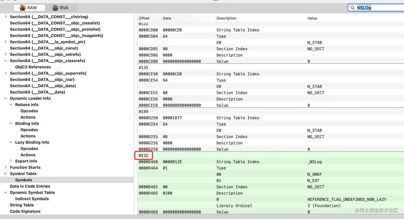404x219 pixels.
Task: Open Actions under Binding Info
Action: click(28, 136)
